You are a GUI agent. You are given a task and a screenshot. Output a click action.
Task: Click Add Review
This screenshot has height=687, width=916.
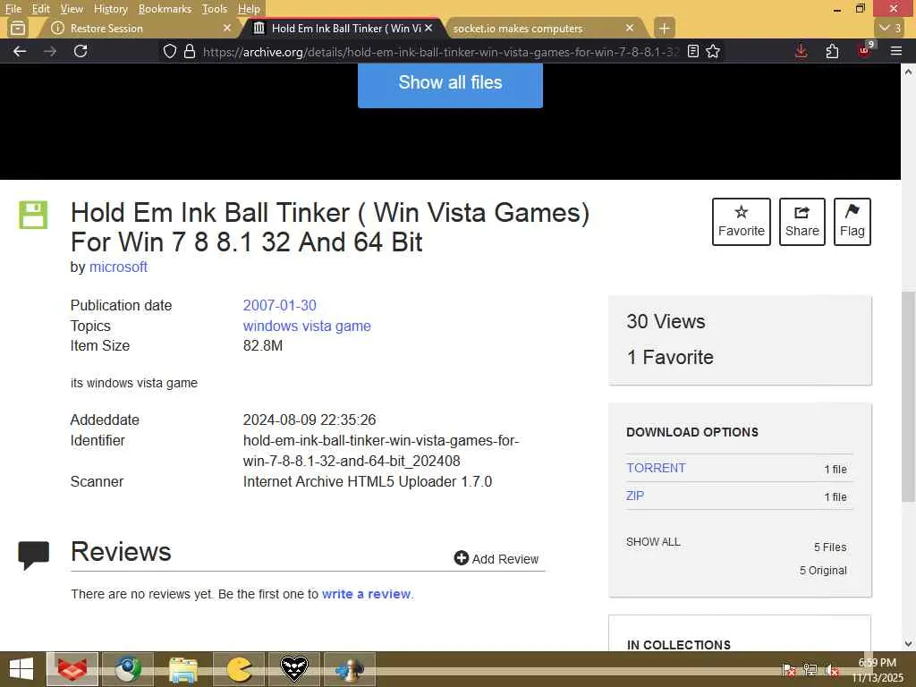[x=496, y=558]
